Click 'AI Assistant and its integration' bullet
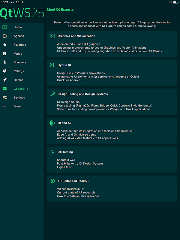The height and width of the screenshot is (240, 180). pos(95,131)
